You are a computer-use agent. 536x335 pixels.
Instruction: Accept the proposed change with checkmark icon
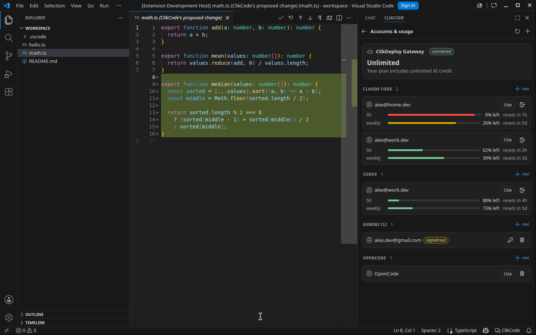click(281, 18)
